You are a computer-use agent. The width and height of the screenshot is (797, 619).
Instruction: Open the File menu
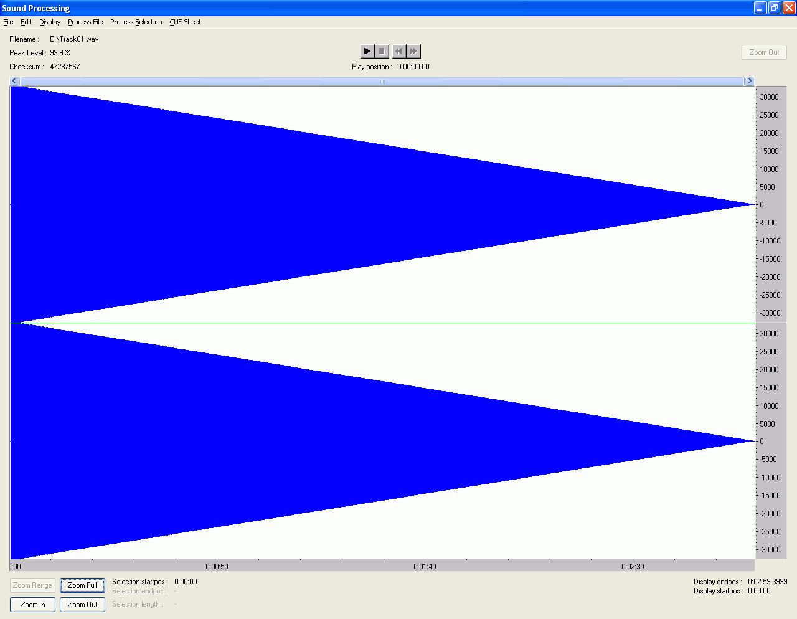8,22
